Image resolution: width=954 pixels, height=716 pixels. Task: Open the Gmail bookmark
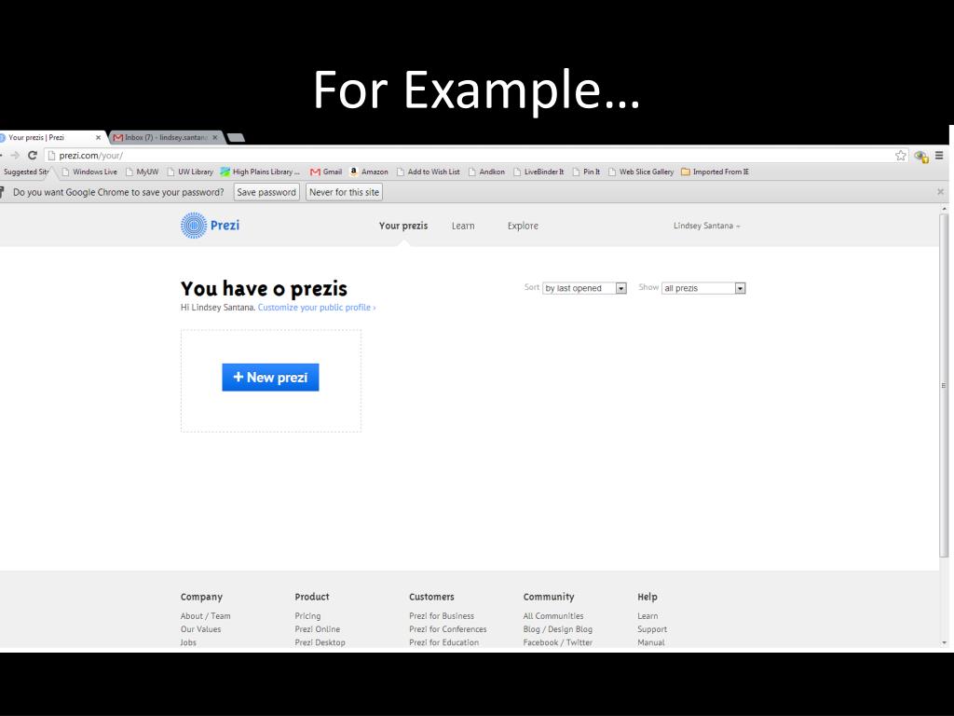pos(326,172)
